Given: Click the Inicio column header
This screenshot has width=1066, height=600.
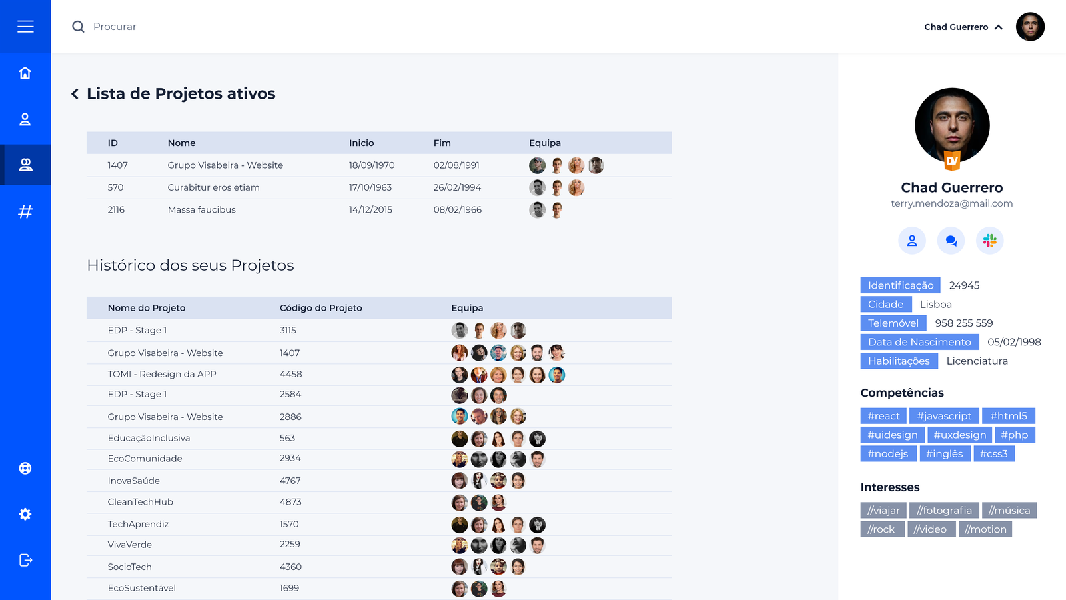Looking at the screenshot, I should [362, 143].
